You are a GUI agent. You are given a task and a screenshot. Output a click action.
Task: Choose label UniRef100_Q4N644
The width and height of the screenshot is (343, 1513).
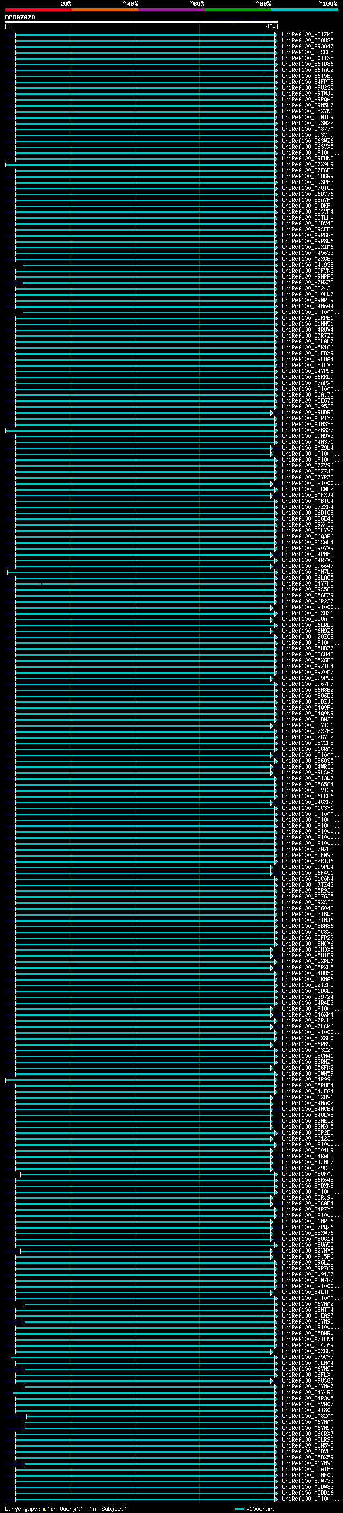(x=308, y=306)
